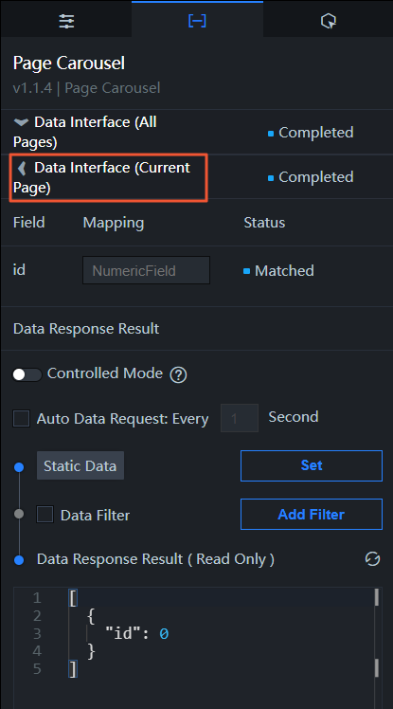
Task: Click the Static Data source type selector
Action: tap(80, 465)
